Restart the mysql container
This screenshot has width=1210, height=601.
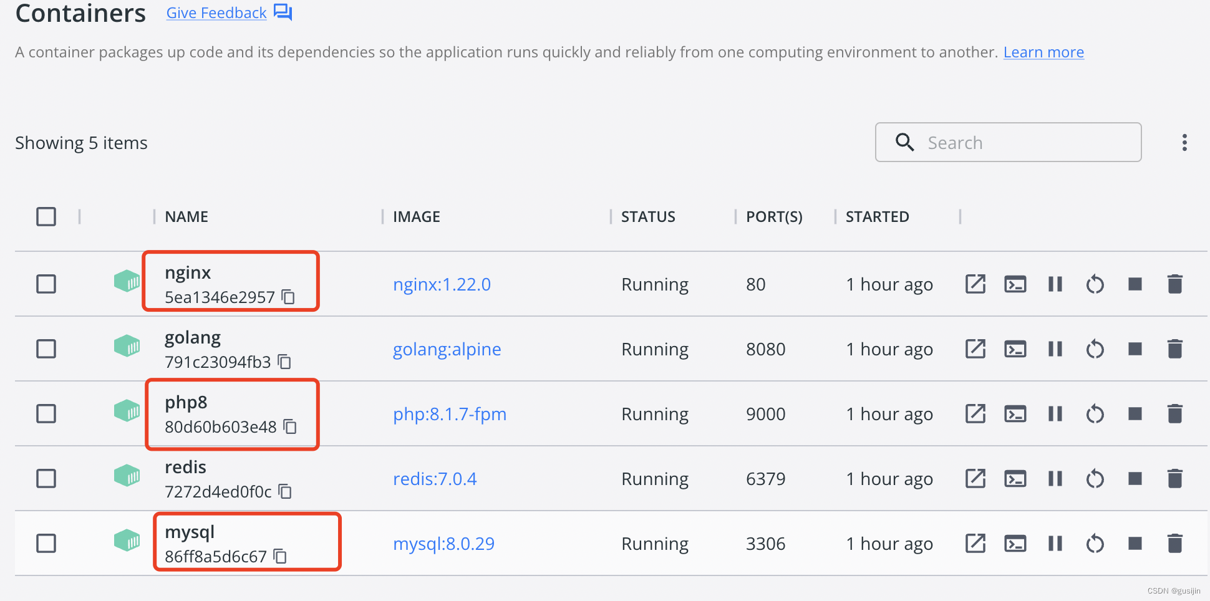pyautogui.click(x=1095, y=544)
